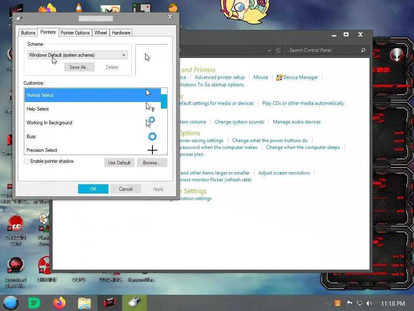Expand the Control Panel address bar dropdown
This screenshot has height=311, width=414.
(x=269, y=50)
